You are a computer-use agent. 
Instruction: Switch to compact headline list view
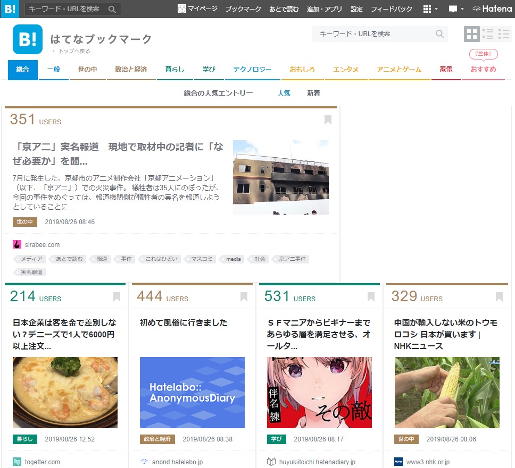[x=503, y=34]
